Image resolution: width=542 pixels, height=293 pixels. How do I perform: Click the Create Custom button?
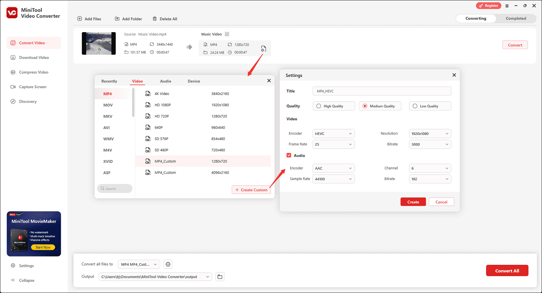[251, 190]
